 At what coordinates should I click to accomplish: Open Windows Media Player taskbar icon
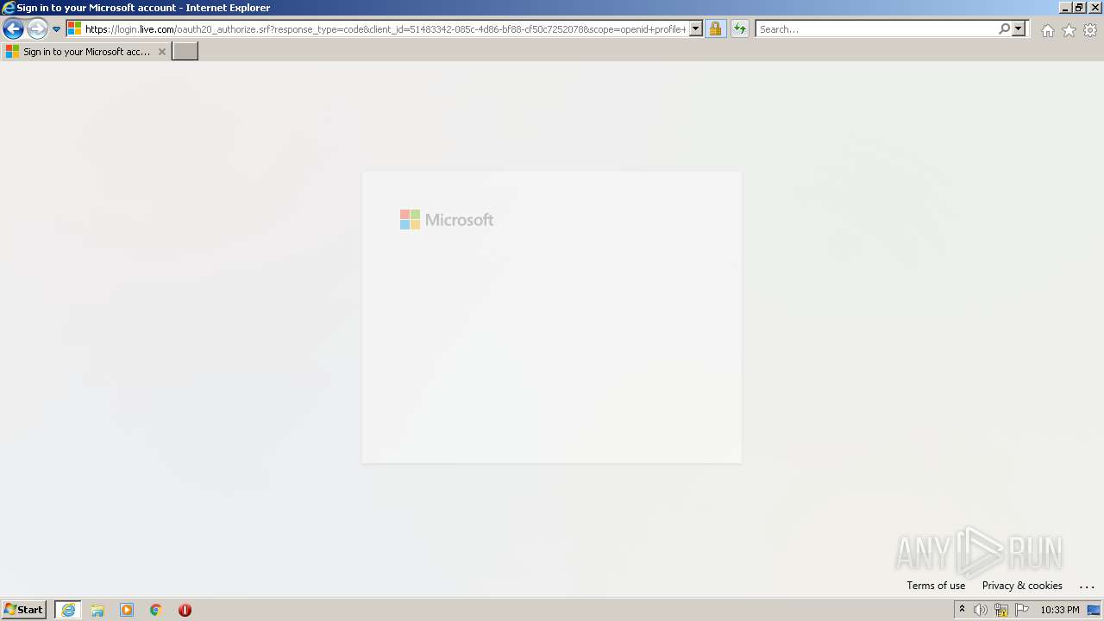[x=127, y=610]
